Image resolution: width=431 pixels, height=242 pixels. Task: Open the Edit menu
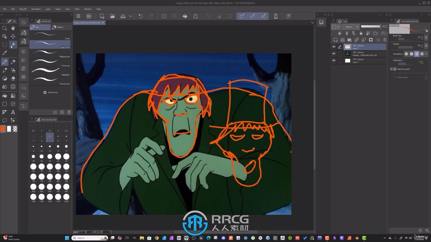click(13, 9)
